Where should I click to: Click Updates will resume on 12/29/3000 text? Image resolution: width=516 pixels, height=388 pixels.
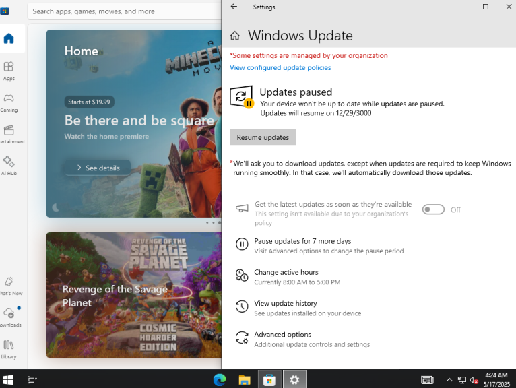[315, 113]
